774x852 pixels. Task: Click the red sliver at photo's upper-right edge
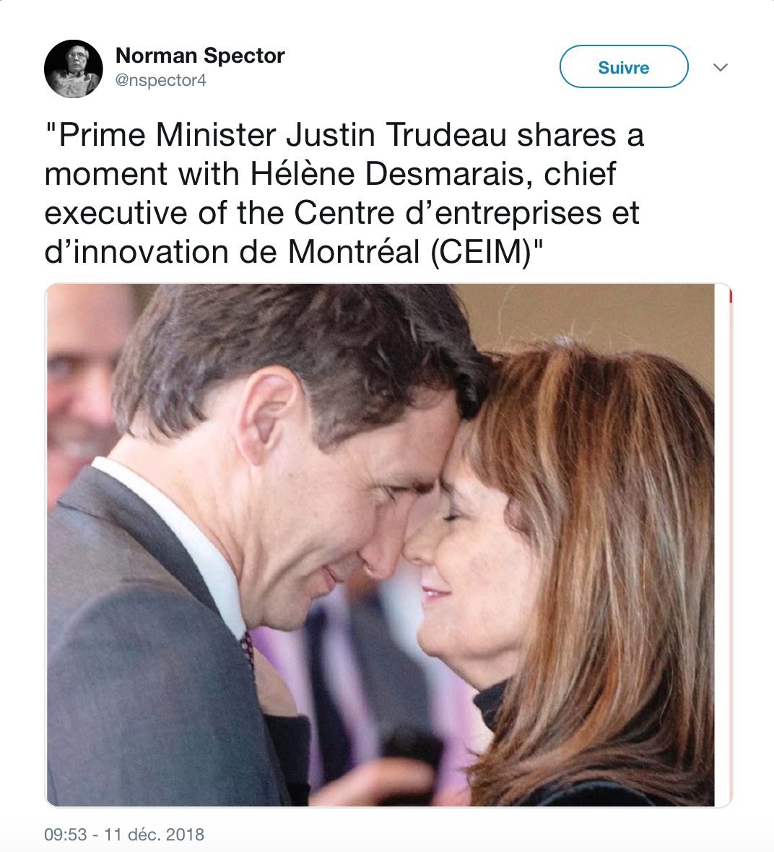click(x=731, y=297)
